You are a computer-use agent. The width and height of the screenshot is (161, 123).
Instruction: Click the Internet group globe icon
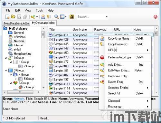pos(10,45)
